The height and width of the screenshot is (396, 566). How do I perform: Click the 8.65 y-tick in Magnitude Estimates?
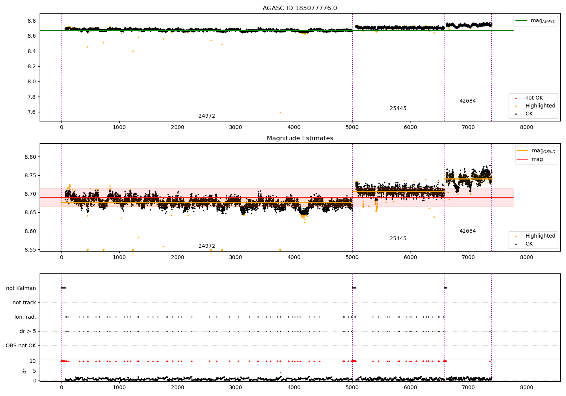[30, 213]
